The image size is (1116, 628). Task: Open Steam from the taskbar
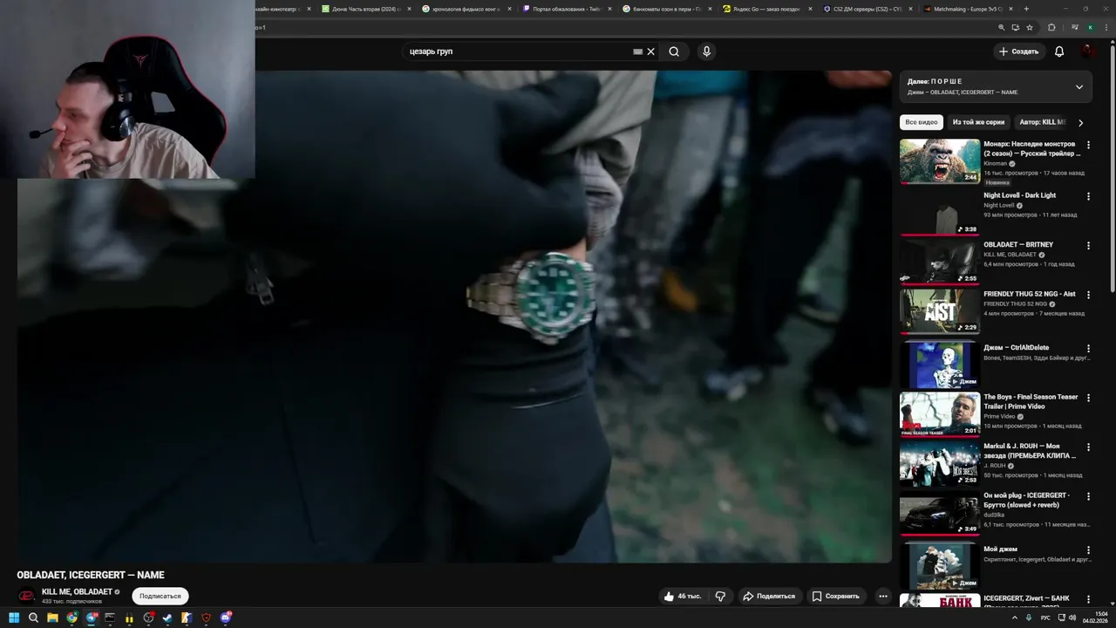point(167,618)
